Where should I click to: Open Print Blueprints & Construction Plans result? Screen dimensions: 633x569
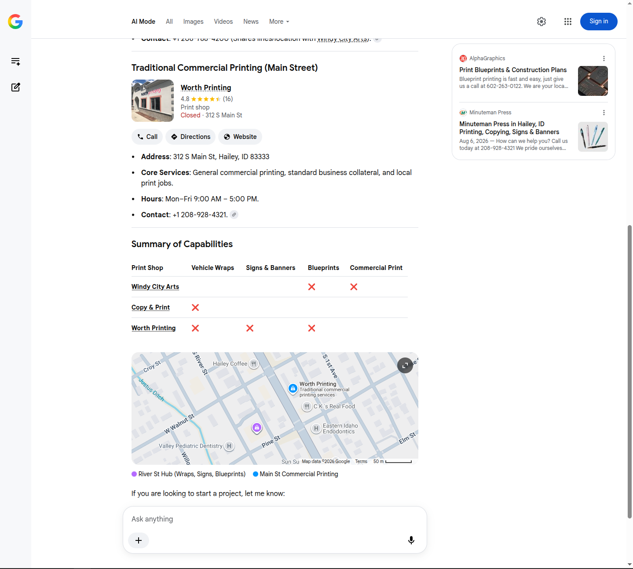[513, 70]
